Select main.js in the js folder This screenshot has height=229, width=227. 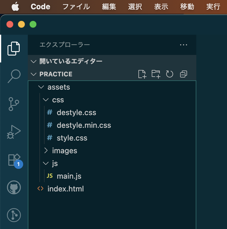pos(69,176)
